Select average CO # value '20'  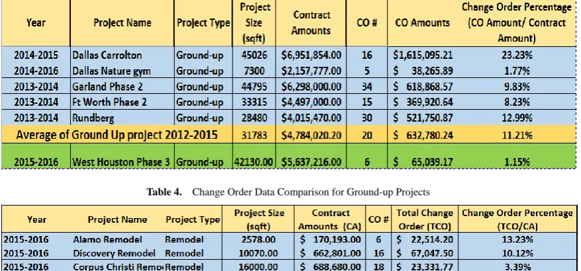click(367, 135)
